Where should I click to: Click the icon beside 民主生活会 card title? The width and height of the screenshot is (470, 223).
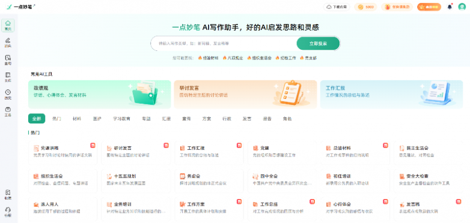click(x=401, y=148)
